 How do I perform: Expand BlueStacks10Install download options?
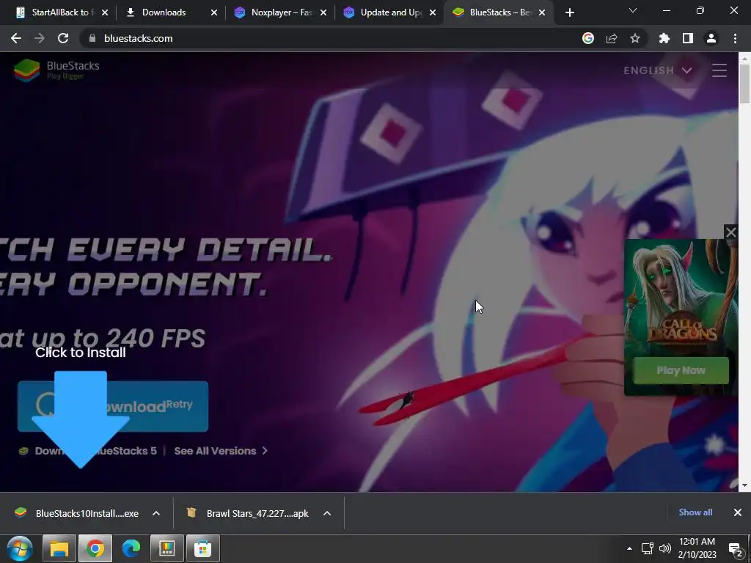tap(156, 513)
